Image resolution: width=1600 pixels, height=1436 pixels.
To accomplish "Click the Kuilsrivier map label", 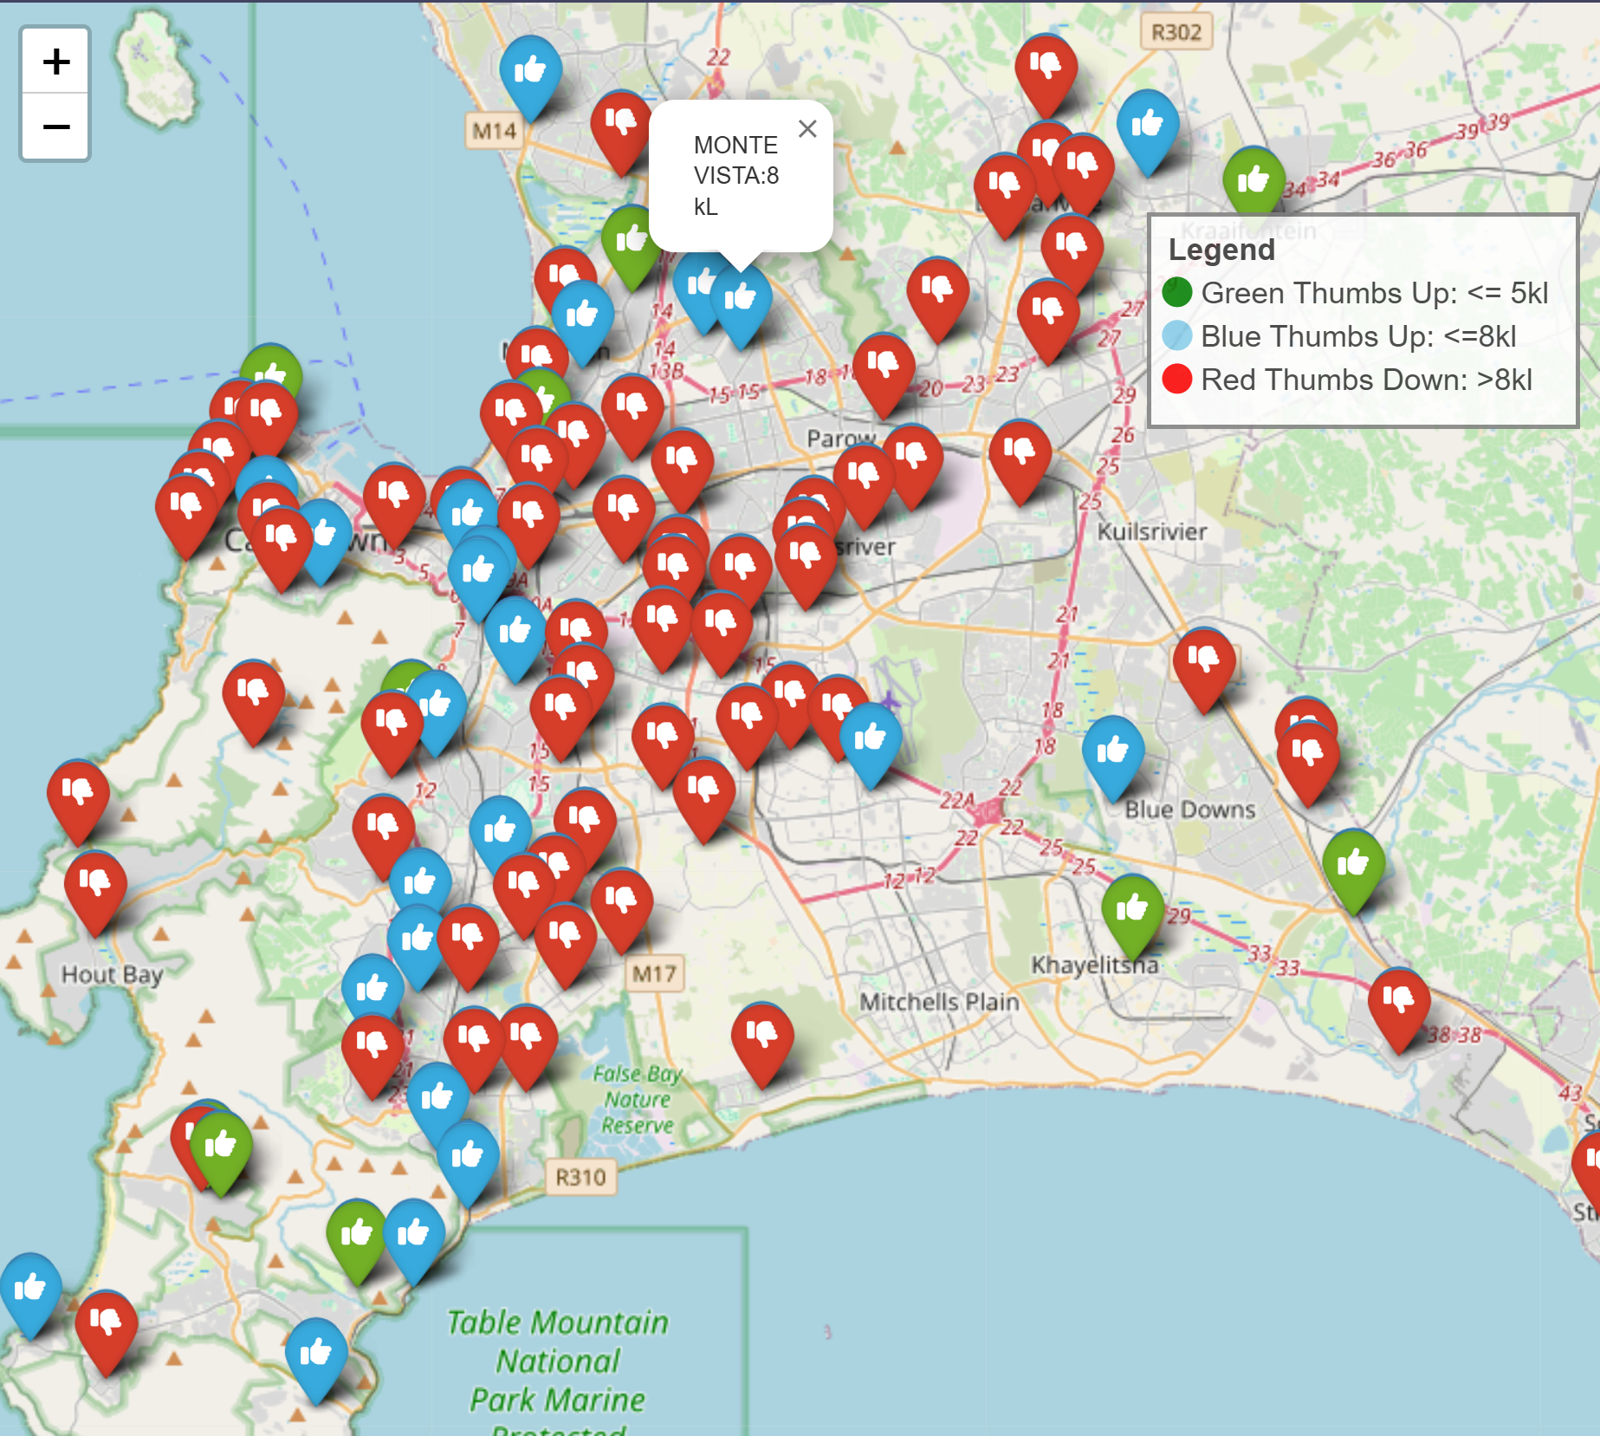I will click(x=1152, y=531).
